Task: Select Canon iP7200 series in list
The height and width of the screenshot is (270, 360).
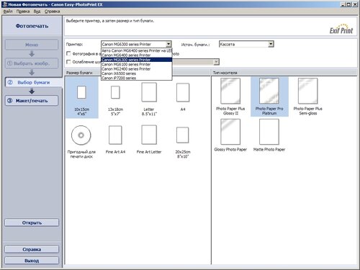Action: click(137, 78)
